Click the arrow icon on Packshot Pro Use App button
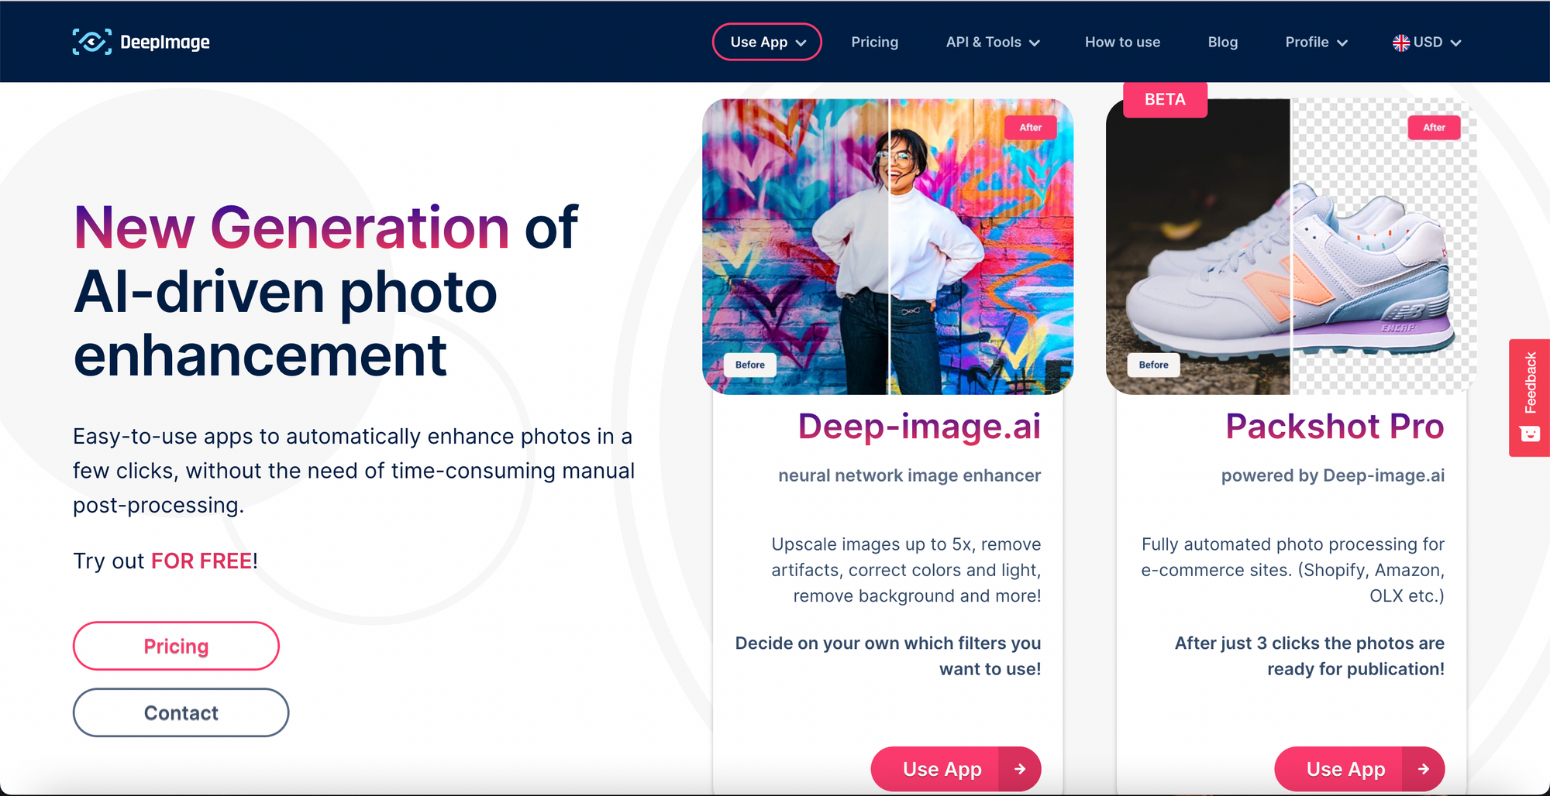 [1424, 769]
